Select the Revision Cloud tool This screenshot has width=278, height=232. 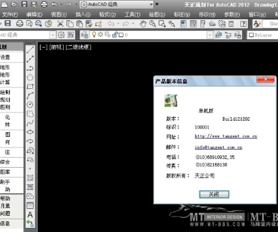click(x=30, y=114)
